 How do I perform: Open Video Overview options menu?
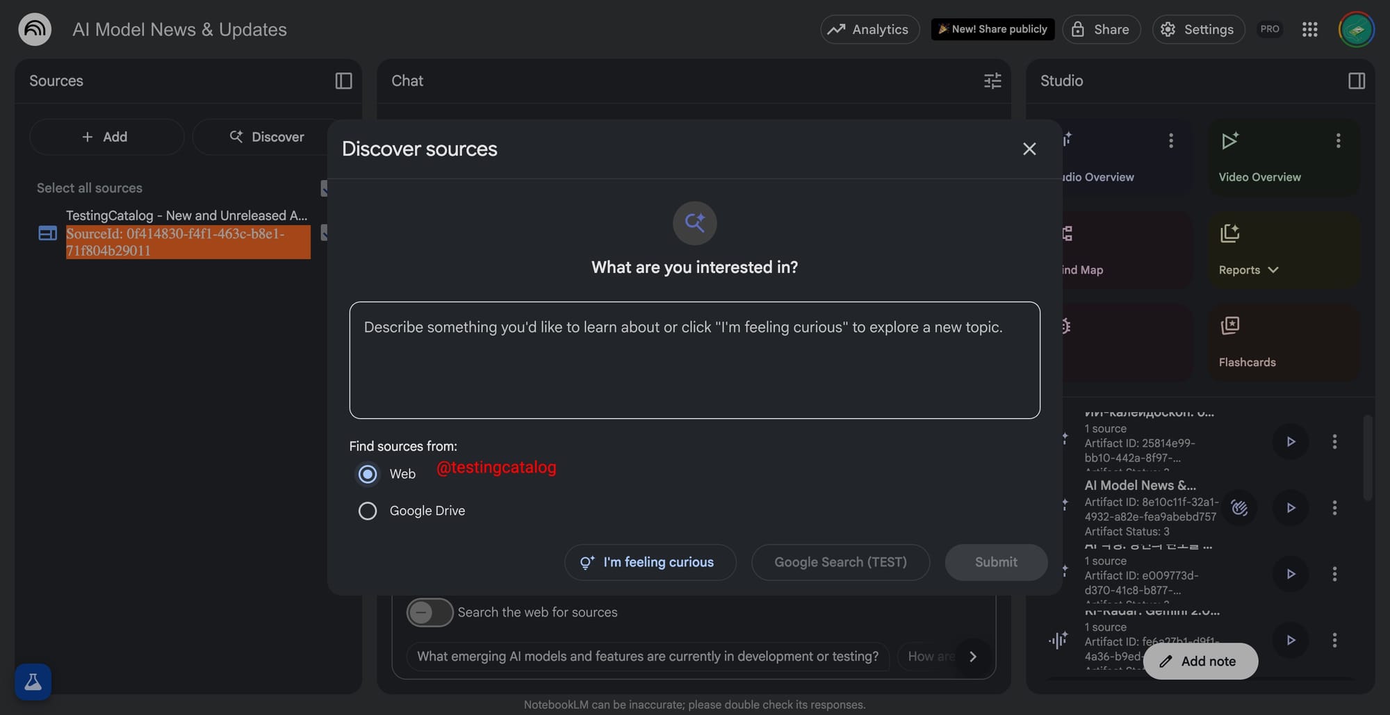point(1338,141)
